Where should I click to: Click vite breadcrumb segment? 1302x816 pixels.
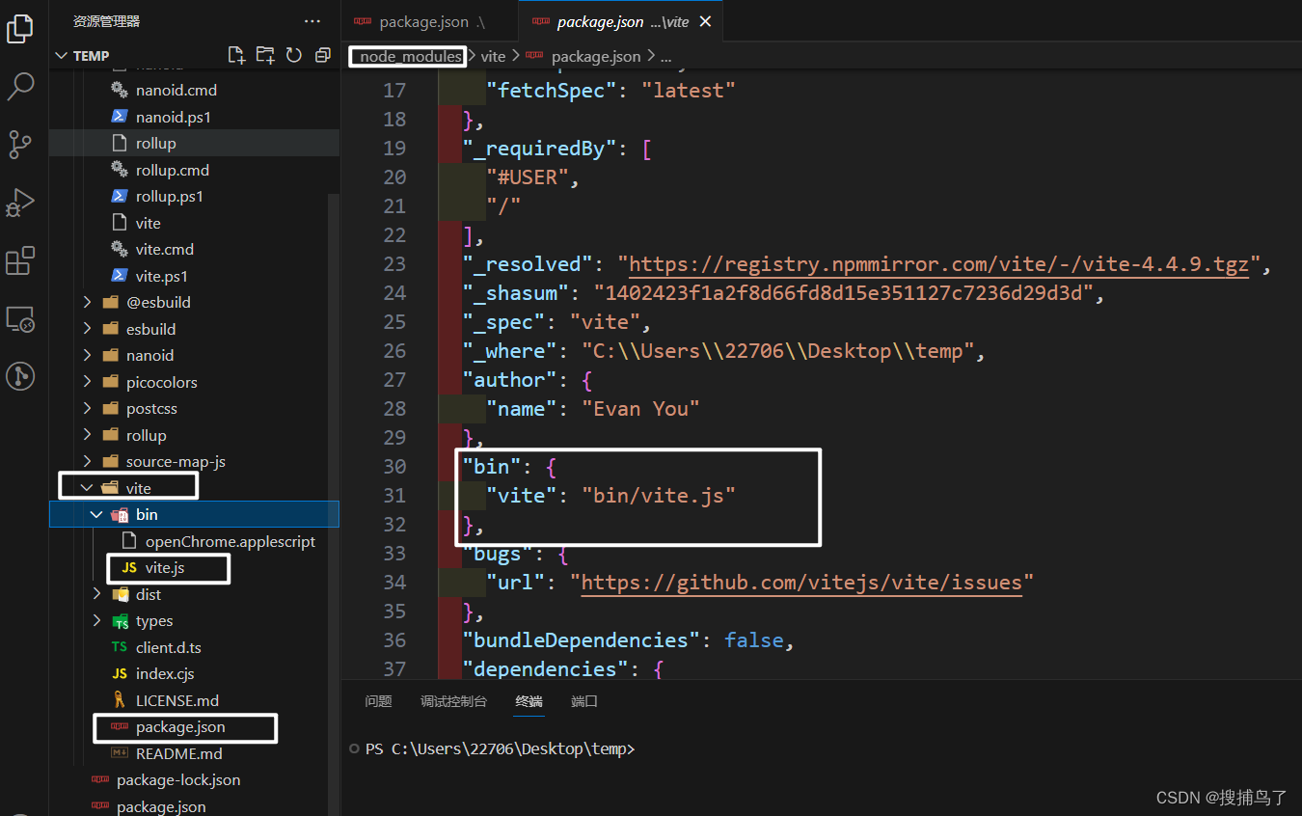(493, 57)
